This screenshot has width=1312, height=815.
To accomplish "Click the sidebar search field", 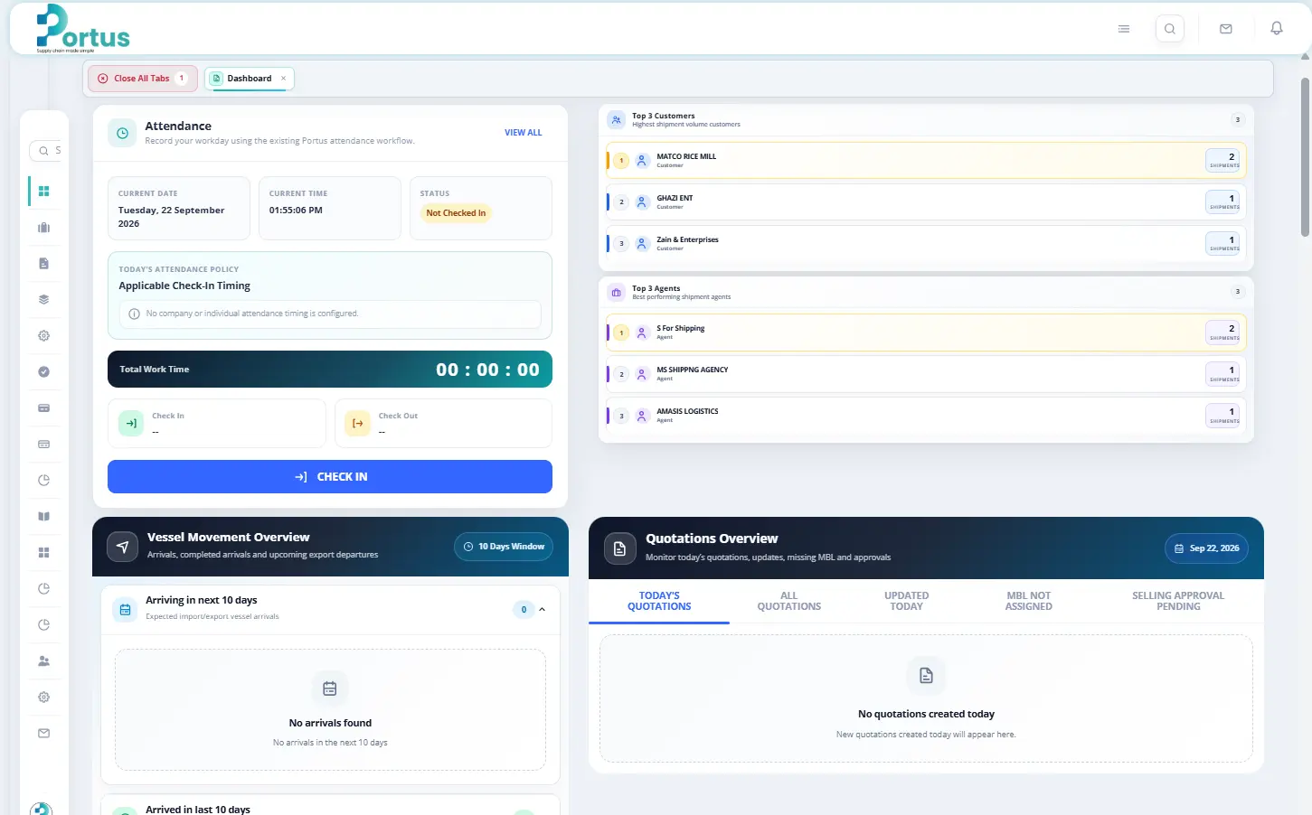I will point(46,151).
